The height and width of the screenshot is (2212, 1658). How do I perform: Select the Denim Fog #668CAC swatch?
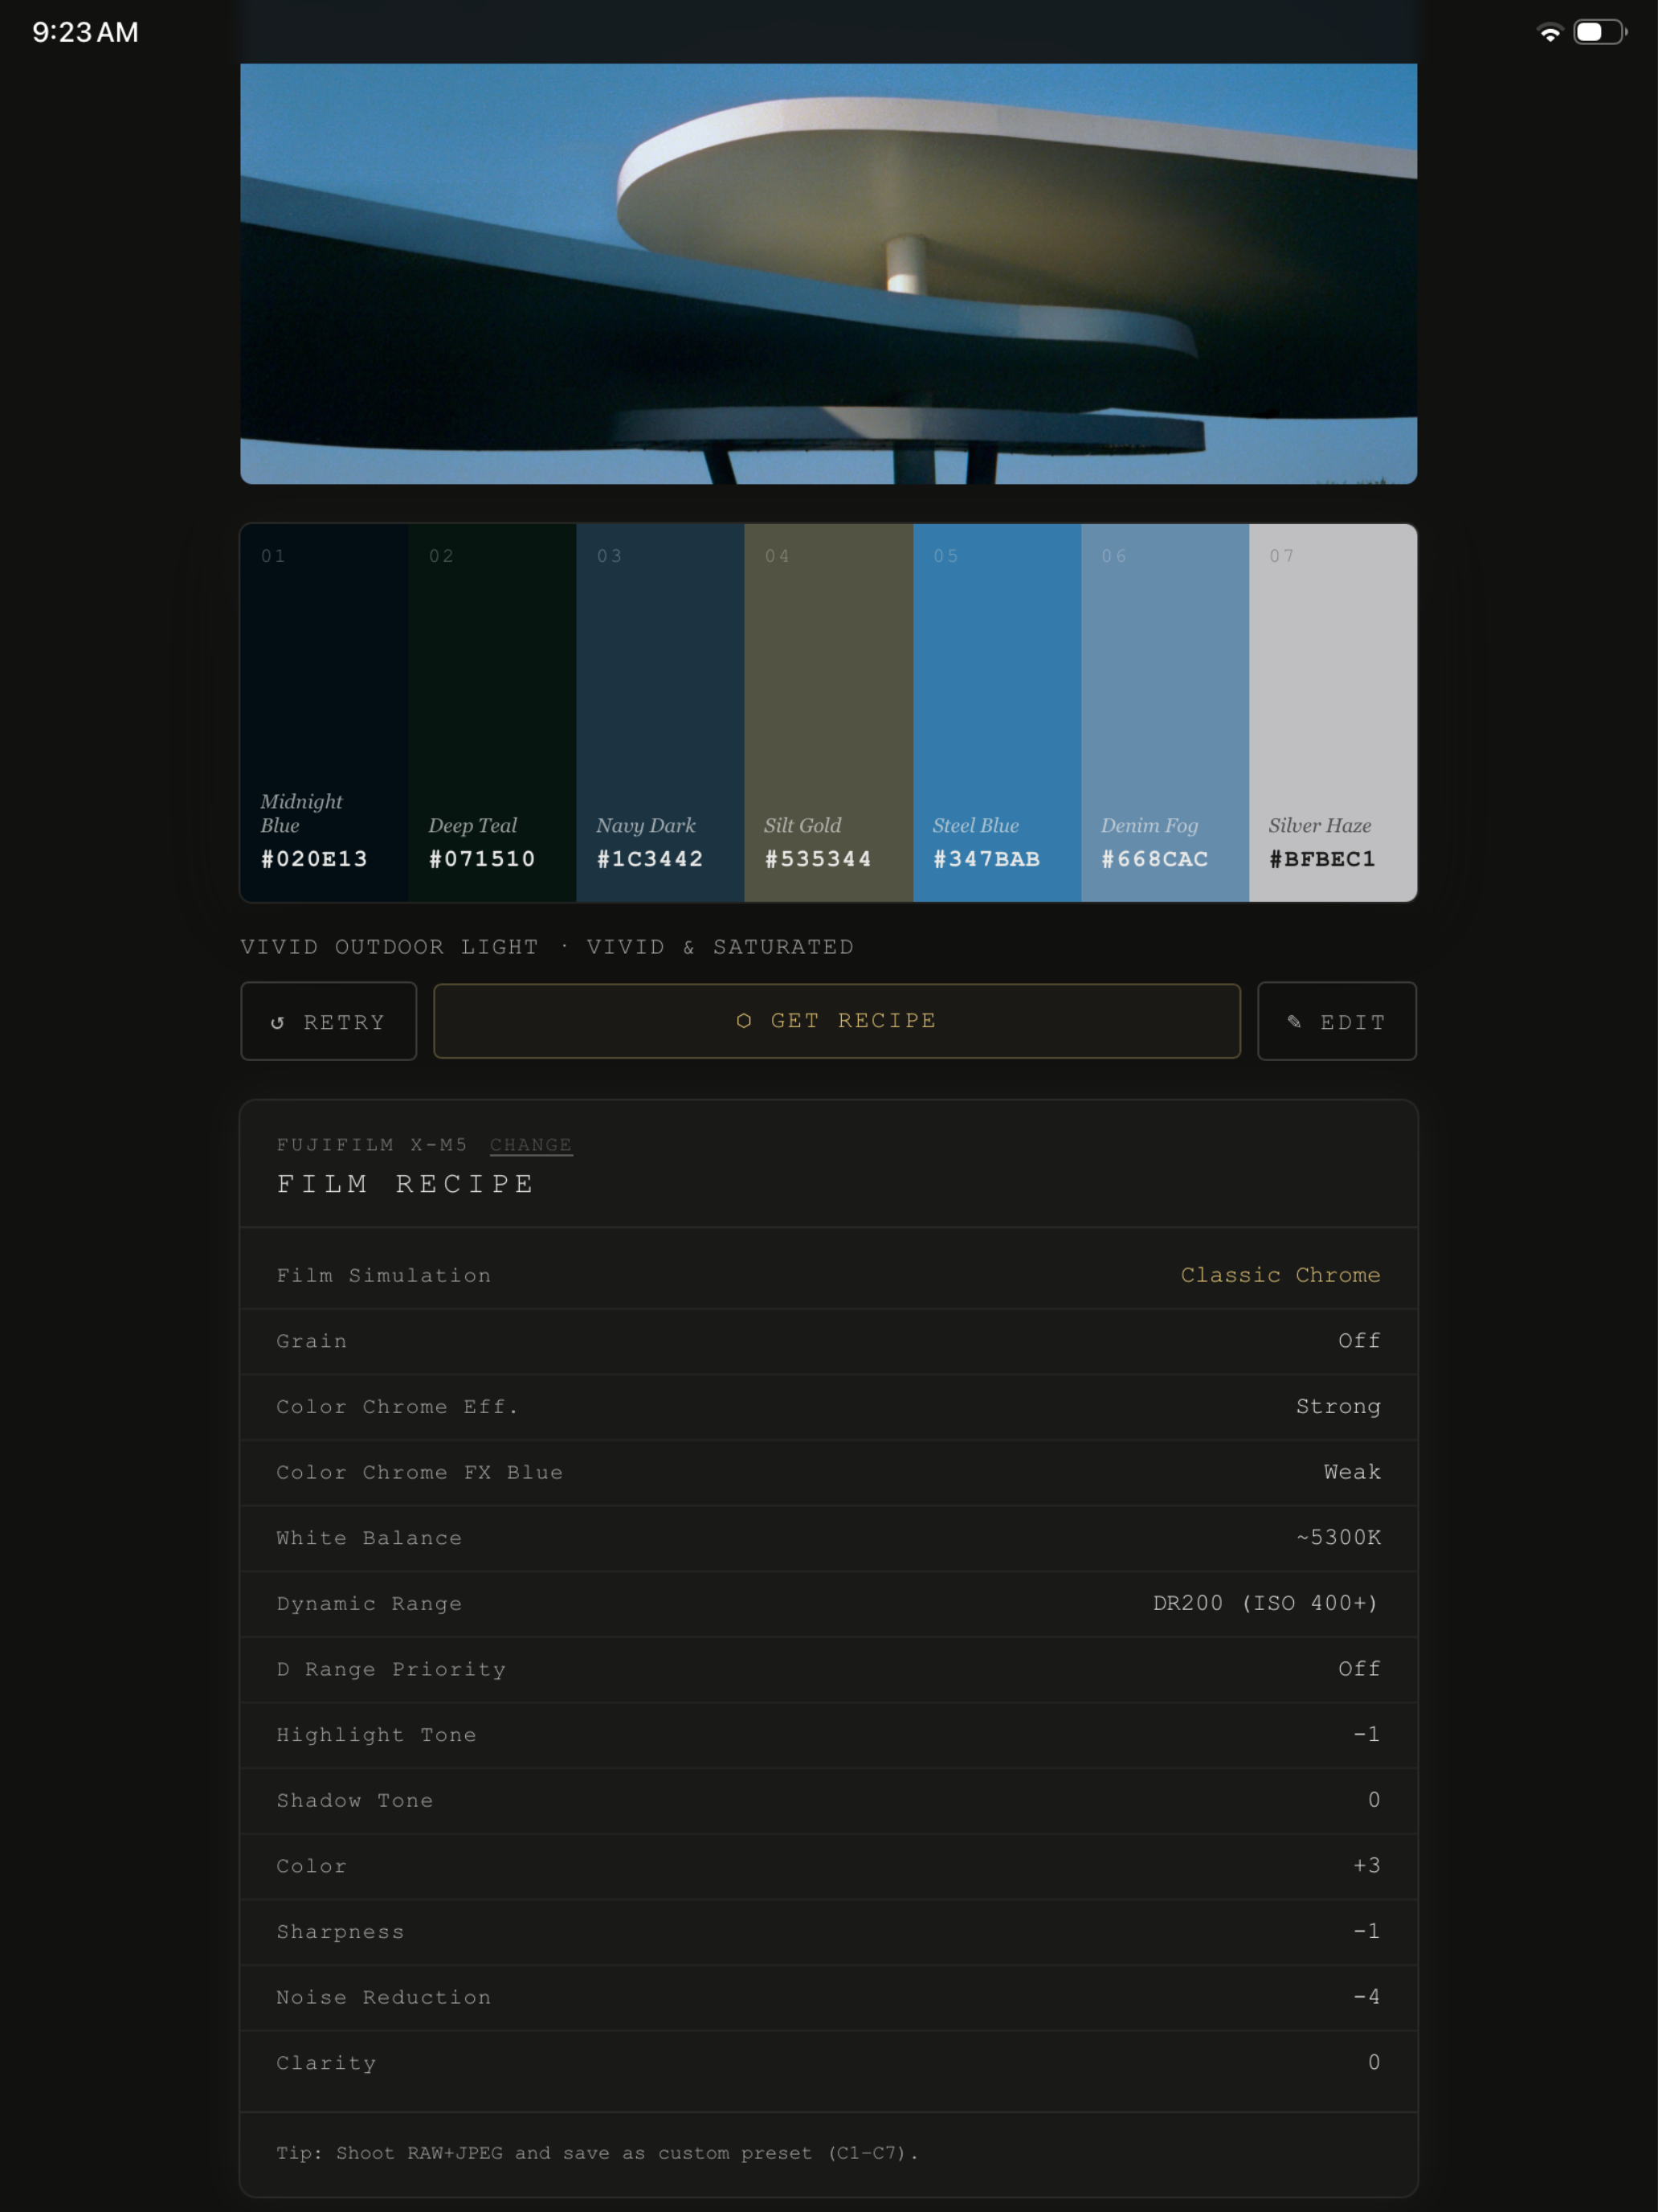(x=1164, y=712)
